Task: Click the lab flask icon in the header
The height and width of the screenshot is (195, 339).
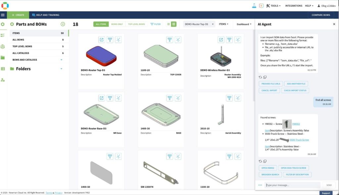Action: [254, 6]
